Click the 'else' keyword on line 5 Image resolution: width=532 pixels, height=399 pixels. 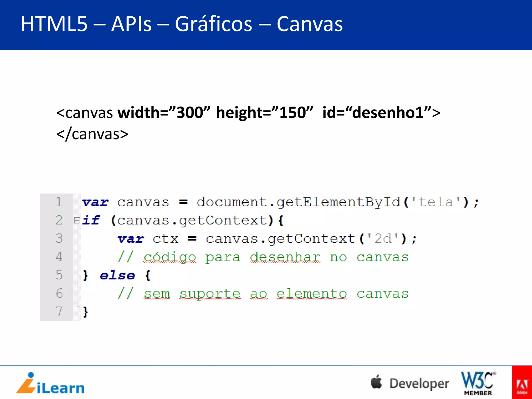[x=117, y=275]
